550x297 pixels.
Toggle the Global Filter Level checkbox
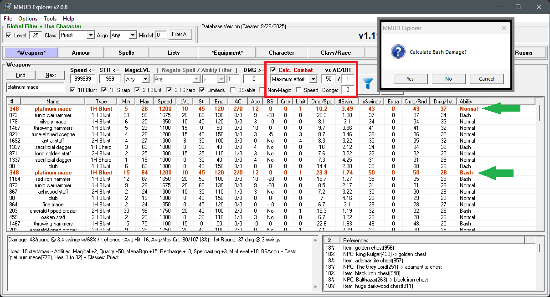click(x=9, y=35)
